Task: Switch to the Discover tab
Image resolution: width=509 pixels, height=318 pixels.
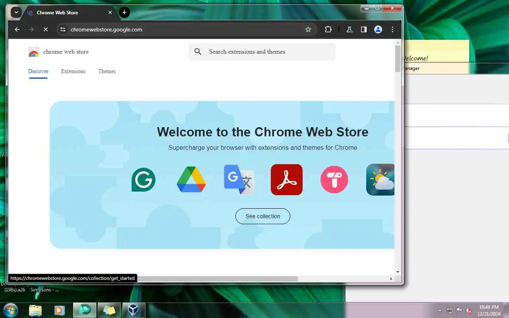Action: coord(38,72)
